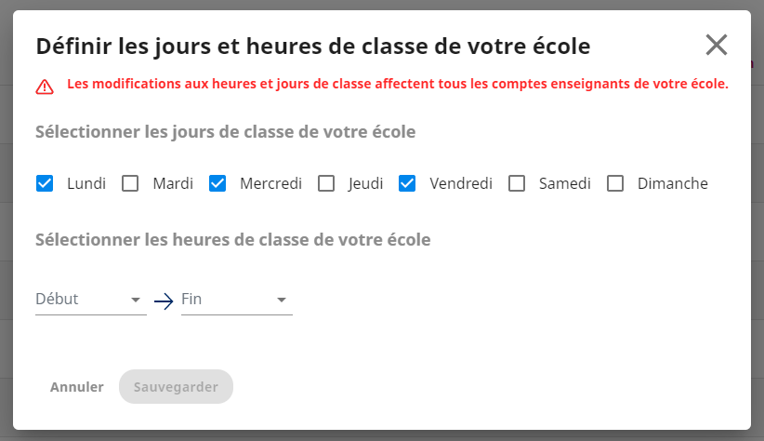Open the Début time dropdown
This screenshot has width=764, height=441.
coord(91,300)
